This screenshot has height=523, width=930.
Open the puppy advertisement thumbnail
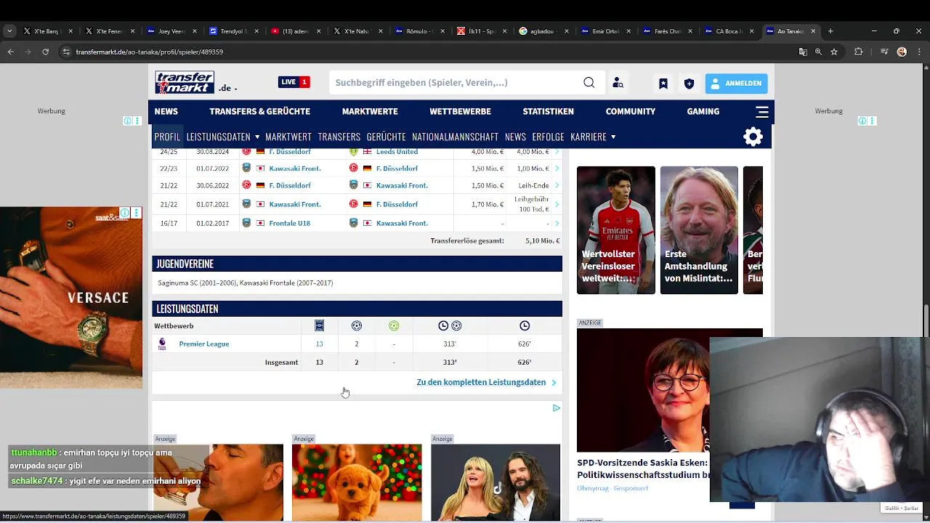(357, 482)
